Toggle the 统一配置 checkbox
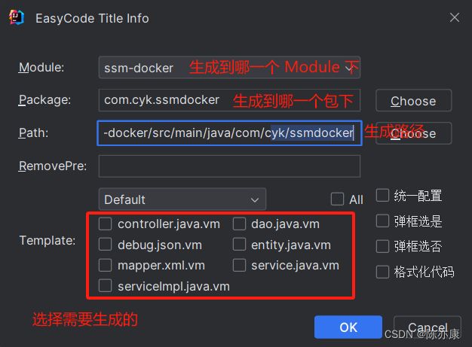This screenshot has height=347, width=472. [382, 195]
